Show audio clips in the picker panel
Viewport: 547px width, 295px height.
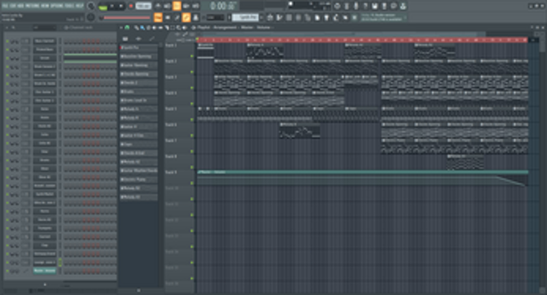138,38
